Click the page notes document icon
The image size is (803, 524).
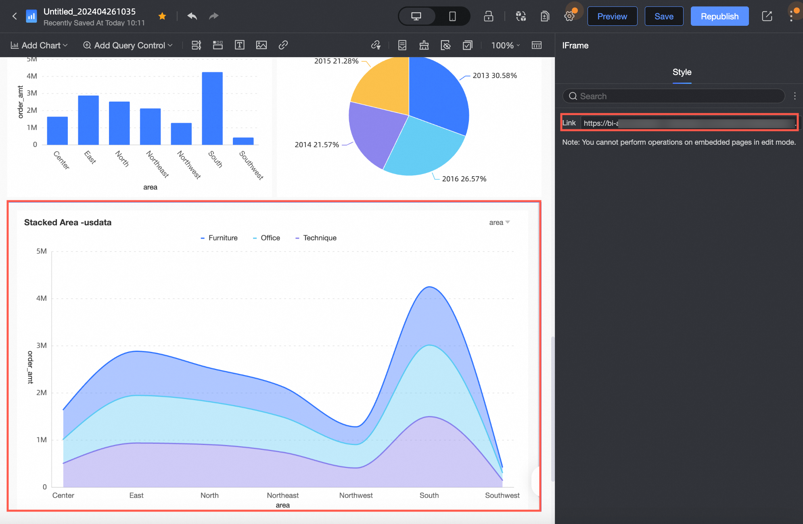pos(402,45)
